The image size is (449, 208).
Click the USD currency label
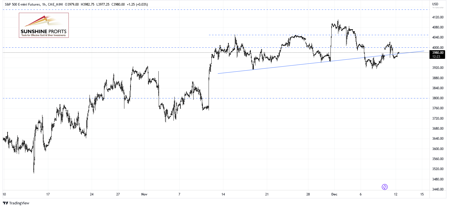coord(435,4)
